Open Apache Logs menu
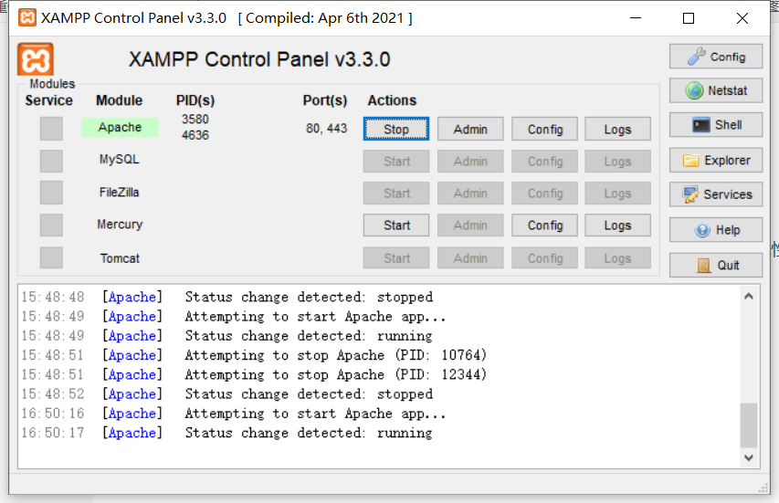The image size is (779, 503). 617,129
